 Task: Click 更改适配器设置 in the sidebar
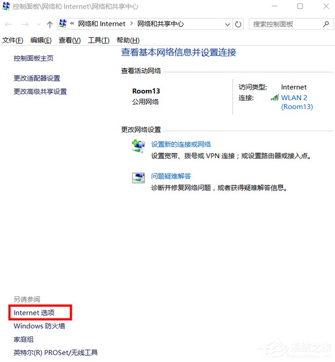[37, 78]
